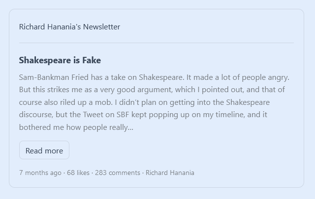
Task: Select the "7 months ago" timestamp
Action: click(x=40, y=173)
